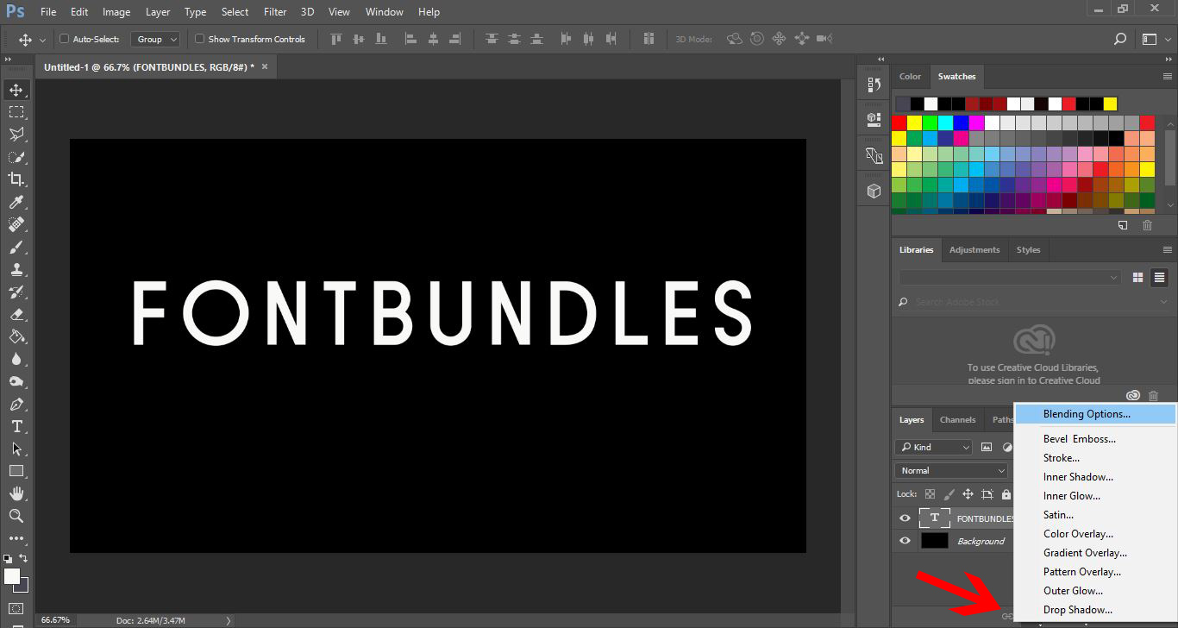Click the Align top edges icon
The height and width of the screenshot is (628, 1178).
click(x=335, y=39)
